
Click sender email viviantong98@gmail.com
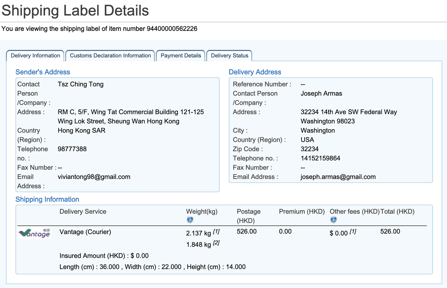coord(94,177)
